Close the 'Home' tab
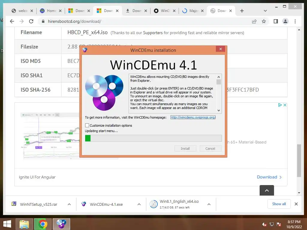The width and height of the screenshot is (307, 230). [60, 11]
